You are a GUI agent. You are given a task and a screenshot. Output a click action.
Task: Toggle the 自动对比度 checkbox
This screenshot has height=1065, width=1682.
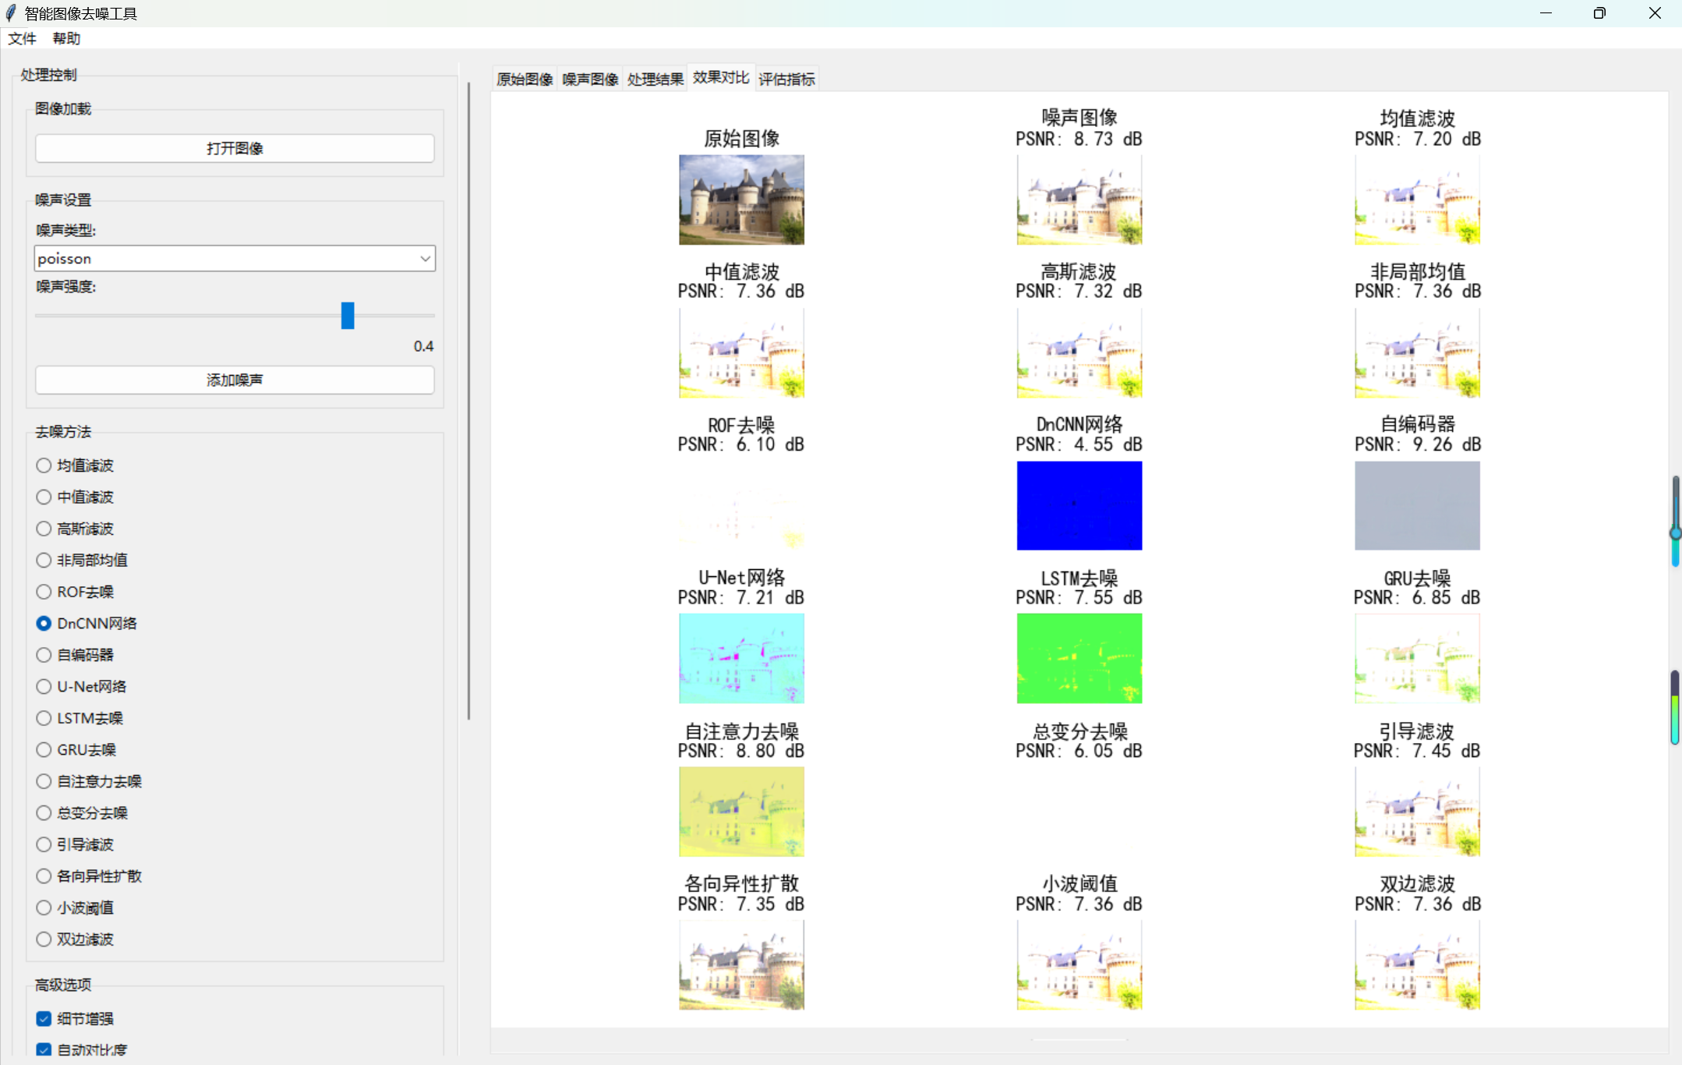tap(44, 1049)
